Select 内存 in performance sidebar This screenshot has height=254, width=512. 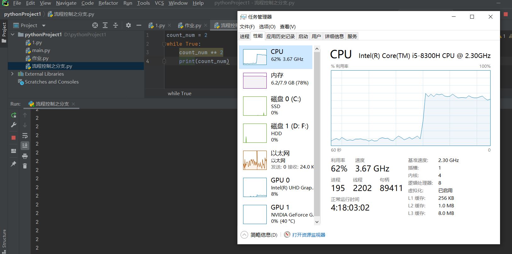(276, 80)
